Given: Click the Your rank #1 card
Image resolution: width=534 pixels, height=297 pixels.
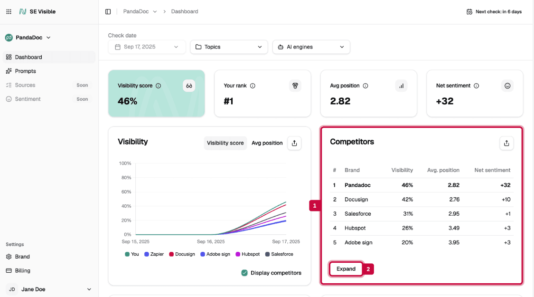Looking at the screenshot, I should coord(262,94).
